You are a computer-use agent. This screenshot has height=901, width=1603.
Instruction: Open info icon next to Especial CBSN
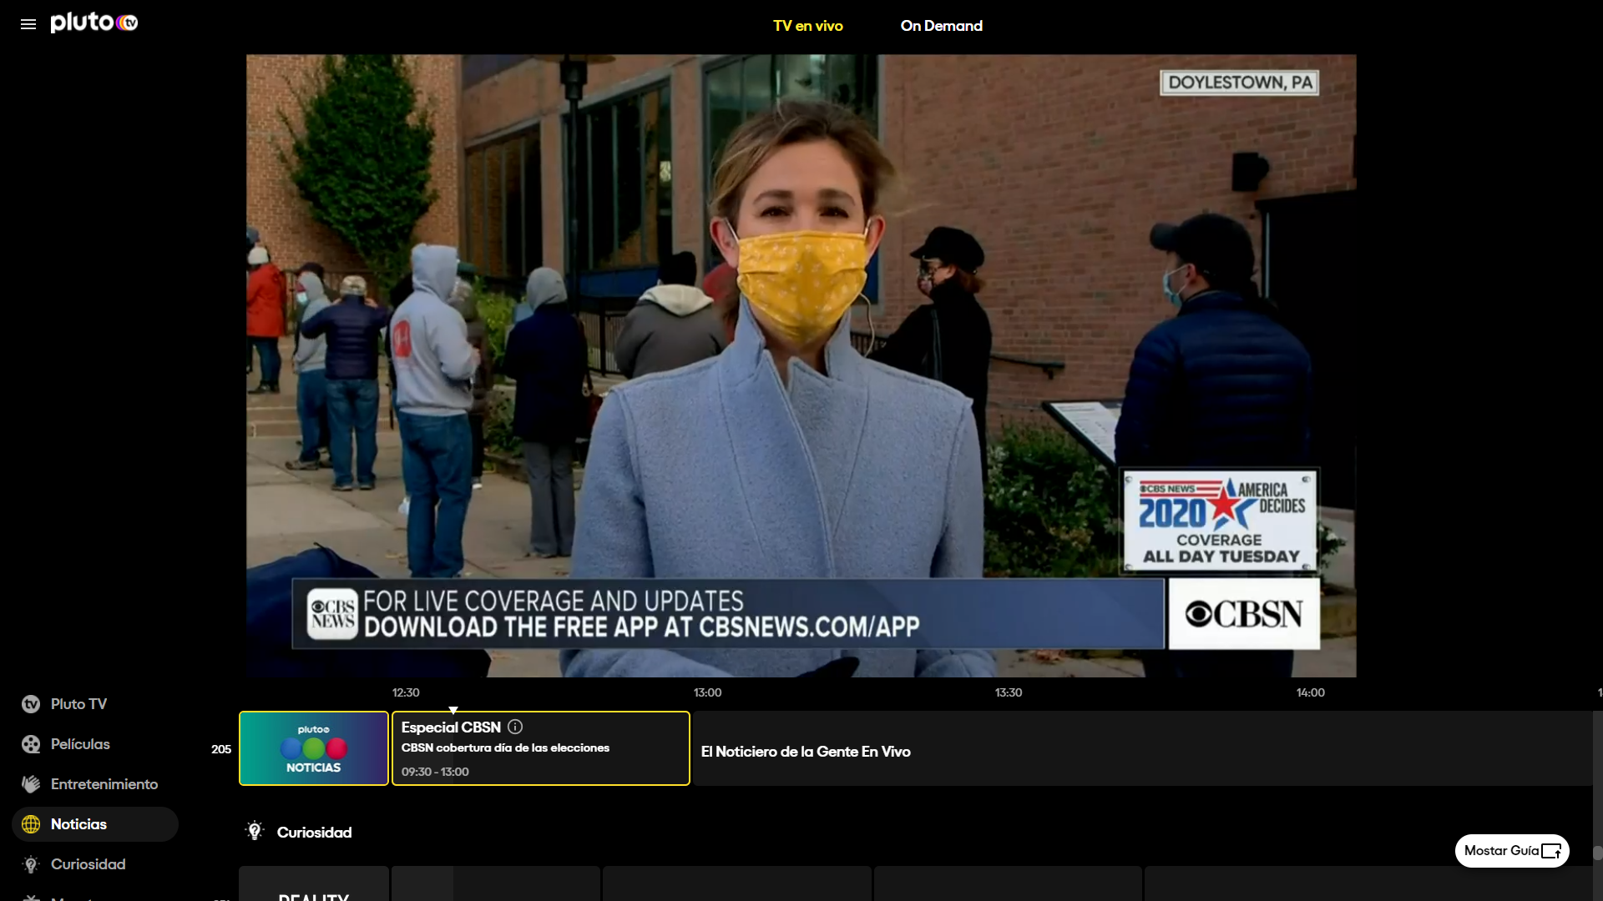[515, 727]
